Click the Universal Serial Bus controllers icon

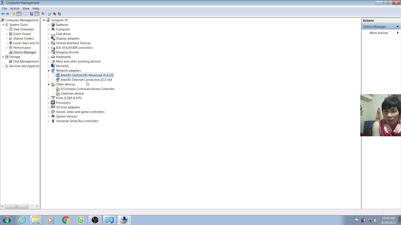click(53, 121)
